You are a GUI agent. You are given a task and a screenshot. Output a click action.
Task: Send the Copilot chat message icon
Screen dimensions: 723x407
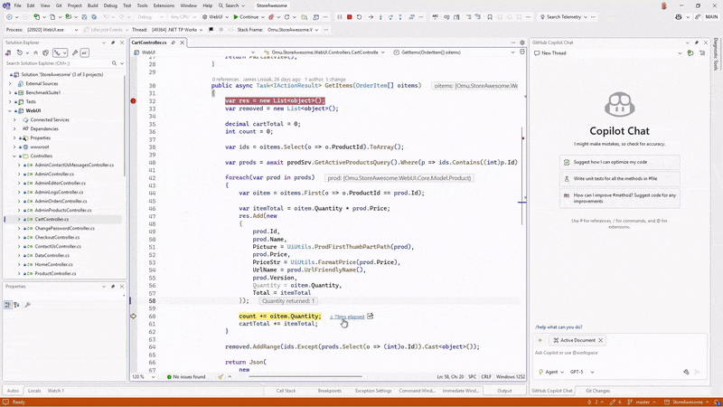pyautogui.click(x=699, y=372)
